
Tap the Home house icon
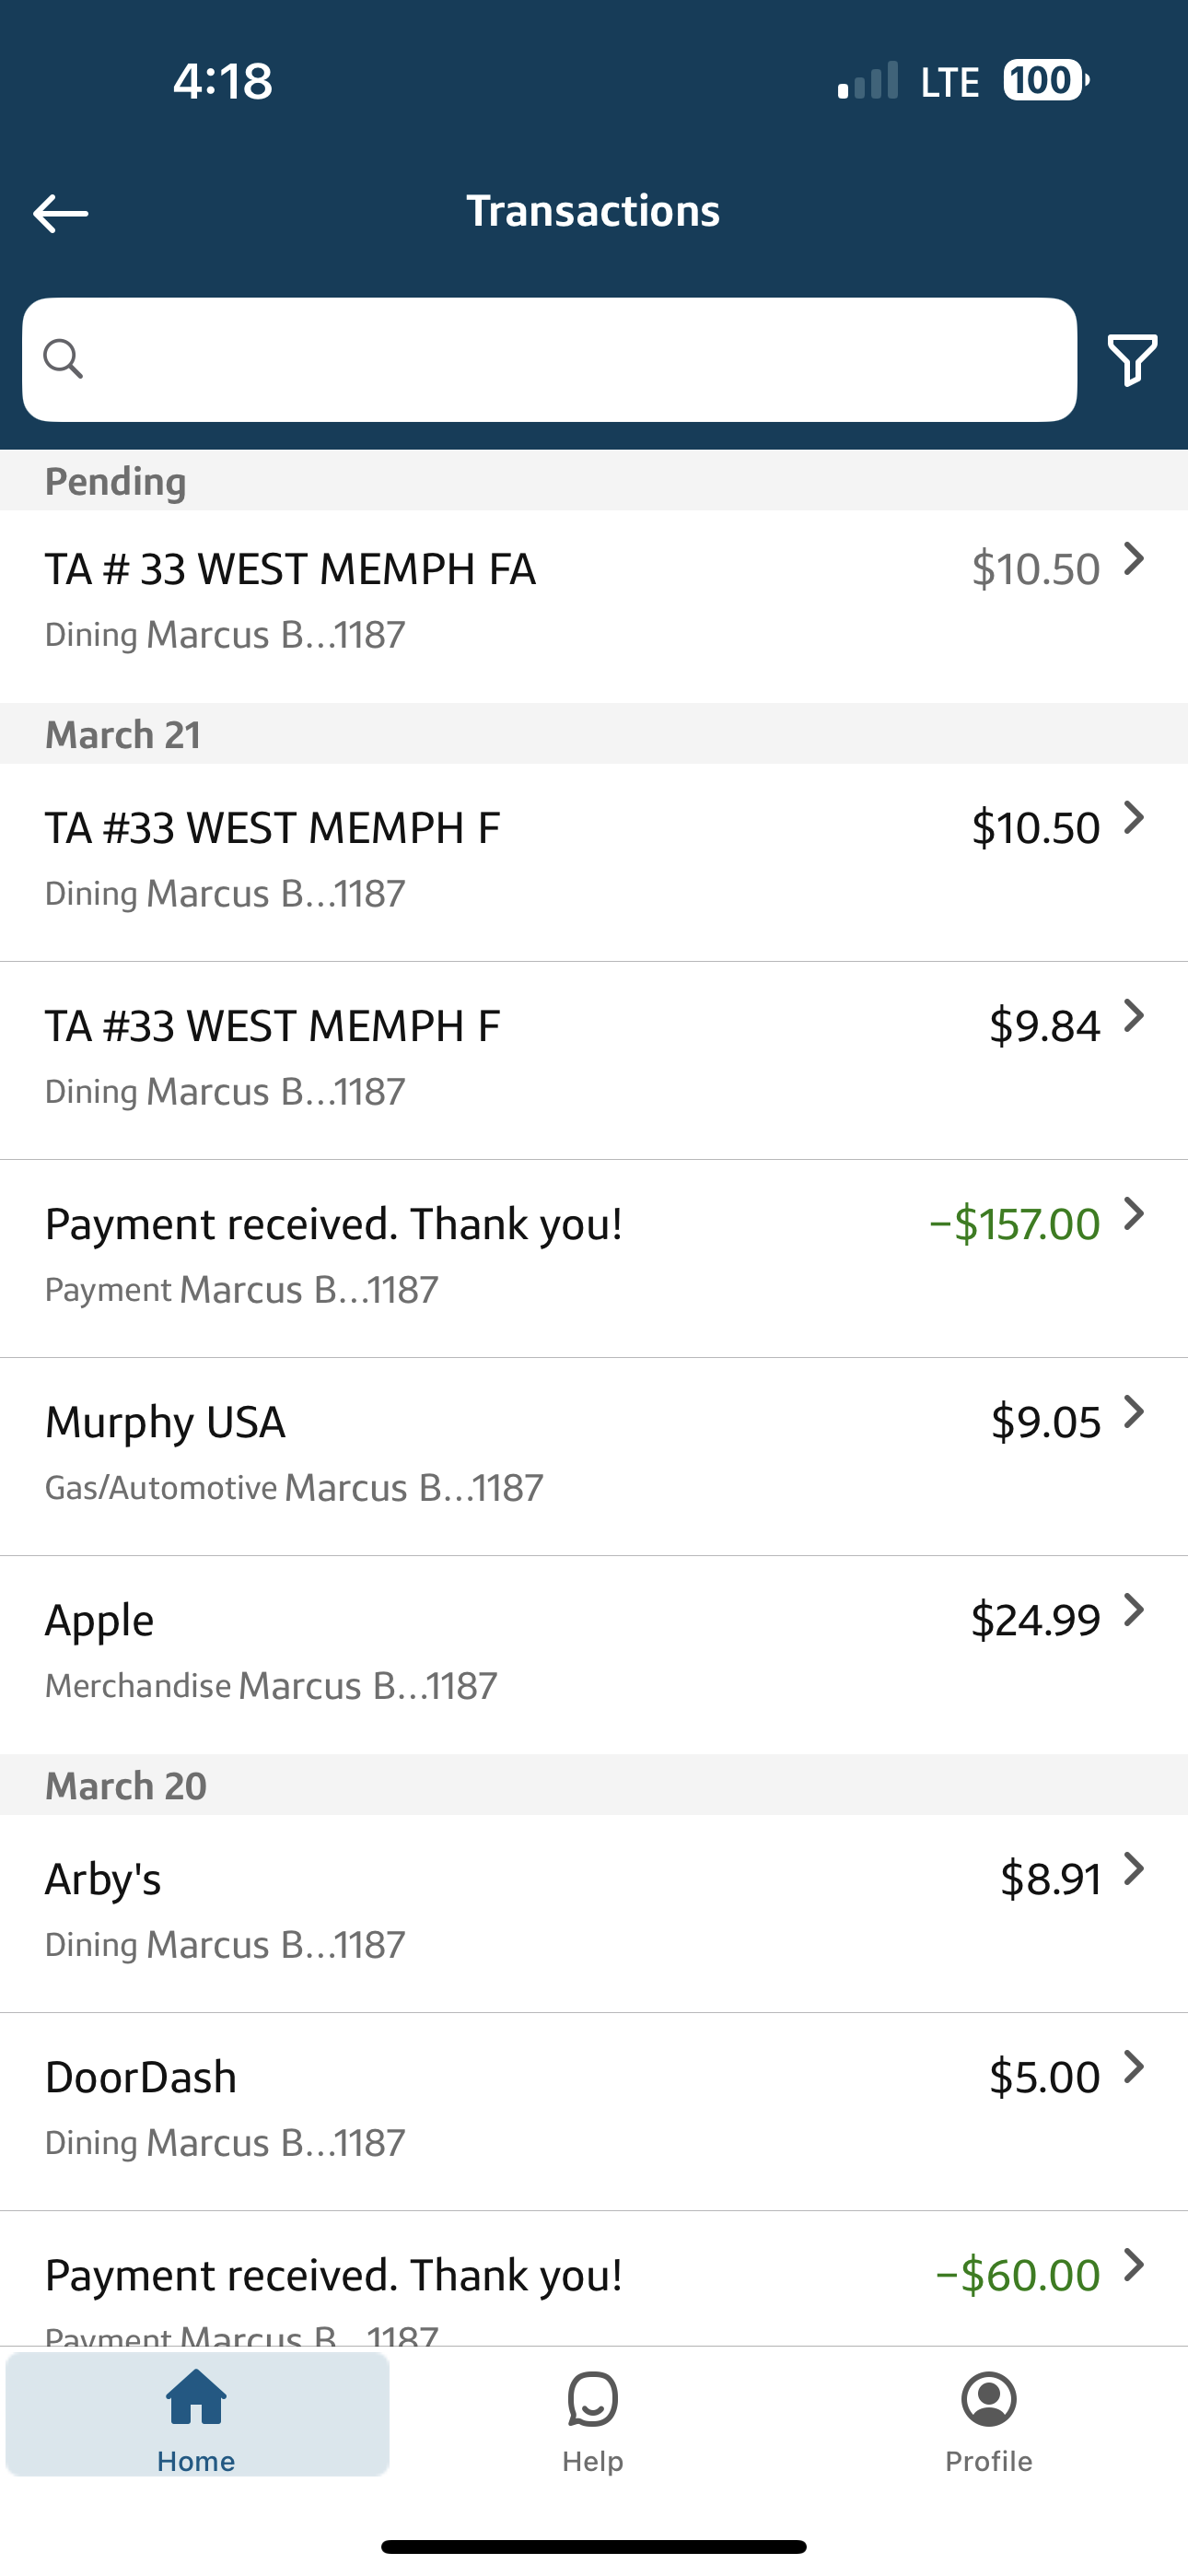point(196,2399)
